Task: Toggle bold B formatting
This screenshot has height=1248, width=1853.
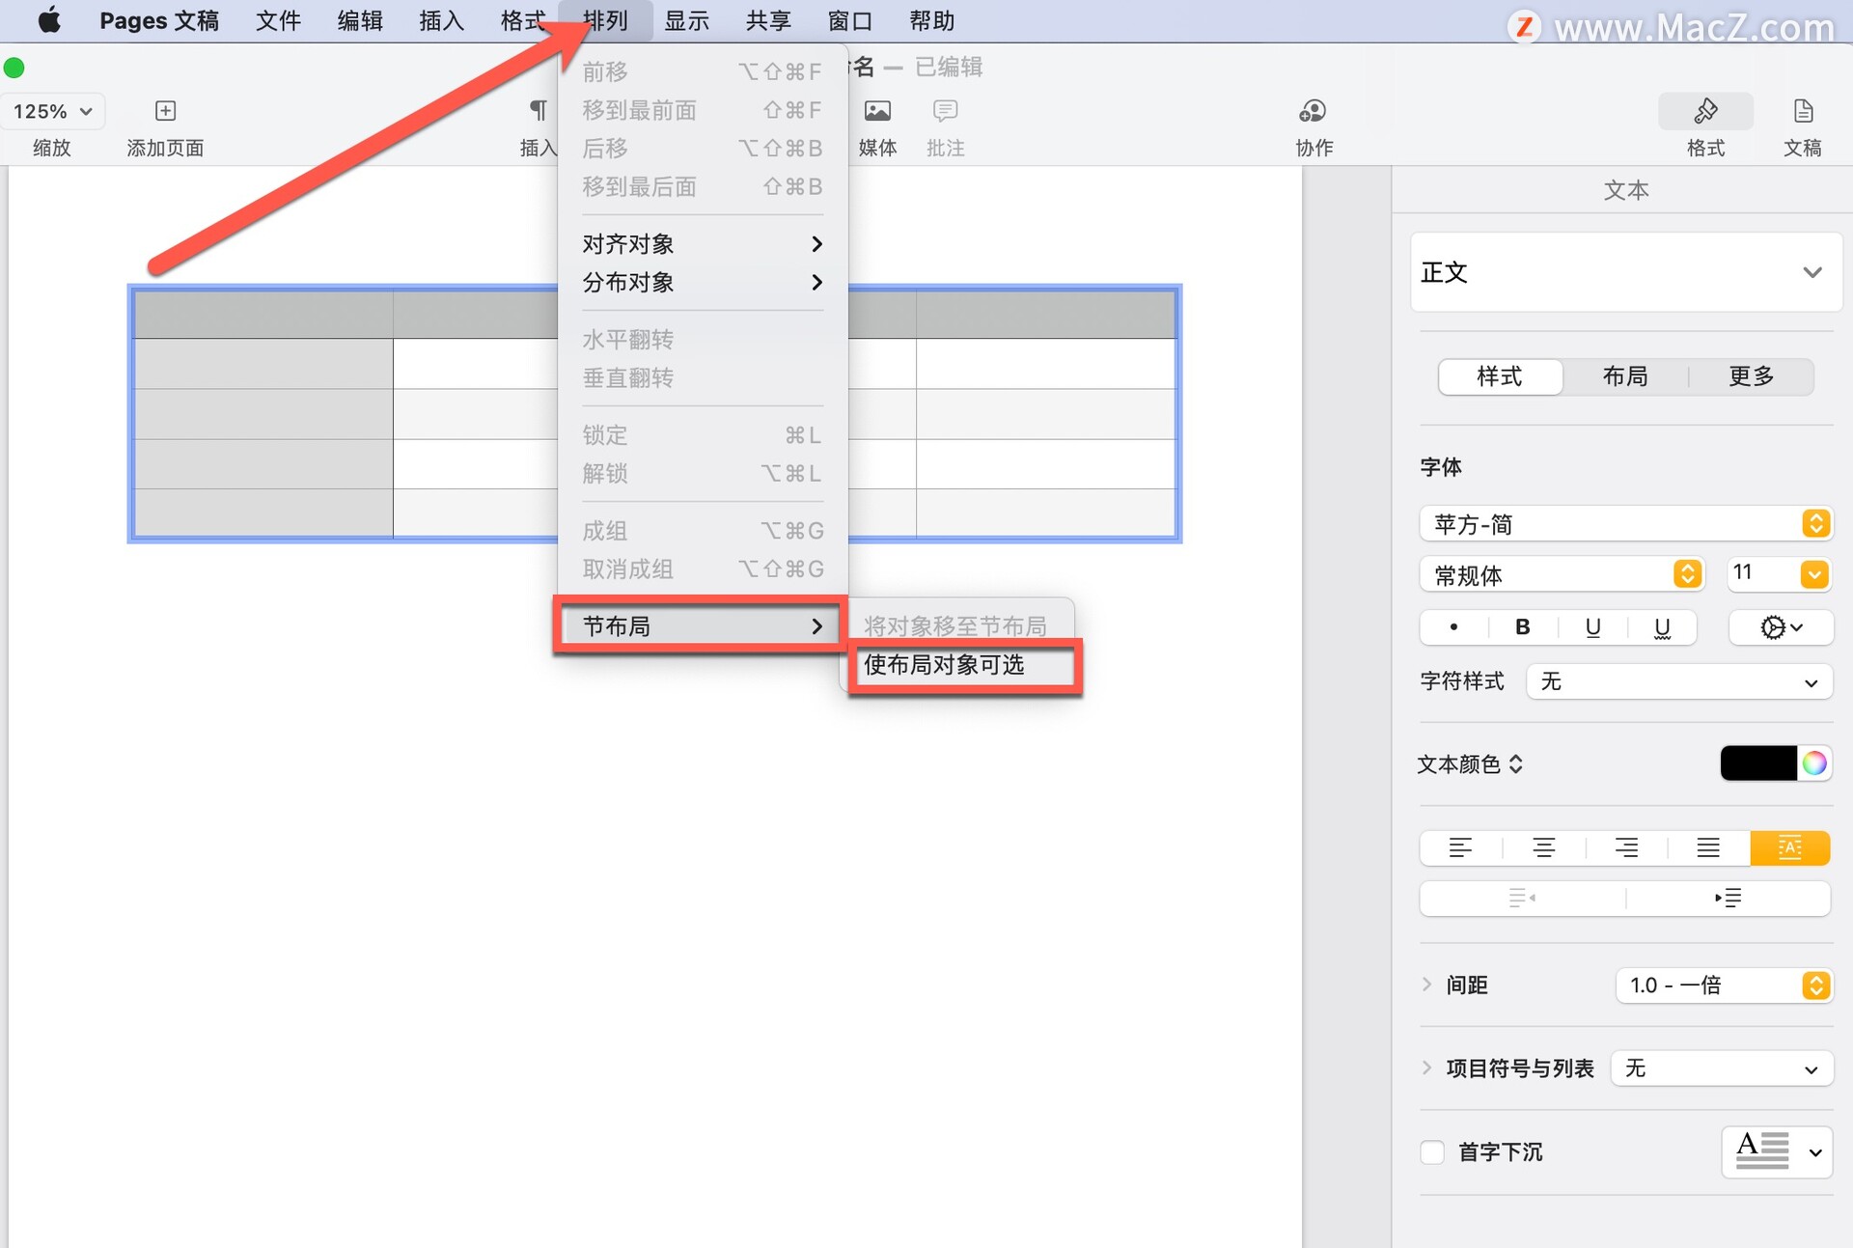Action: [x=1523, y=627]
